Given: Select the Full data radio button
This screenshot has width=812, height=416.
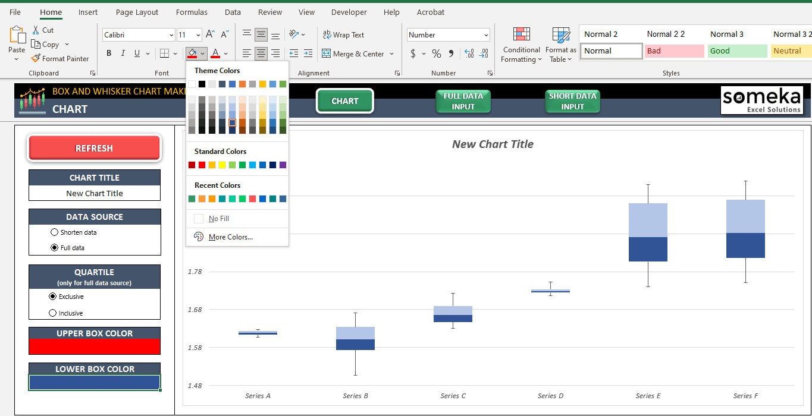Looking at the screenshot, I should [x=54, y=246].
